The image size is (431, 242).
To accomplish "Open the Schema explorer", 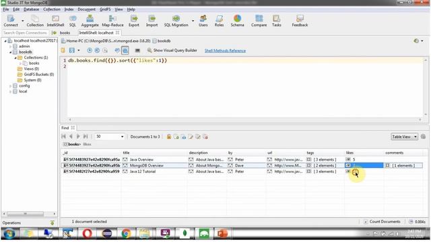I will (237, 21).
